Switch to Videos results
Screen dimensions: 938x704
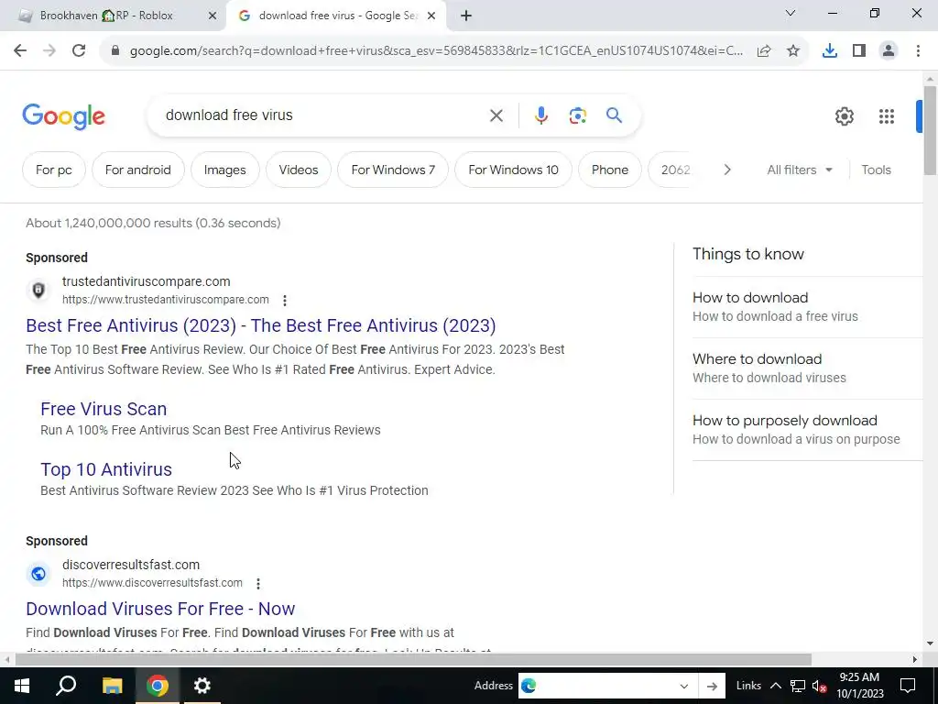[299, 170]
